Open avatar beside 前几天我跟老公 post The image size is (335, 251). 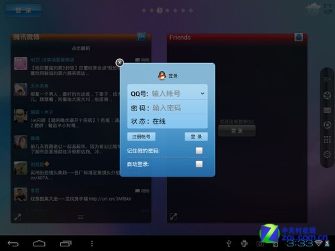point(21,142)
